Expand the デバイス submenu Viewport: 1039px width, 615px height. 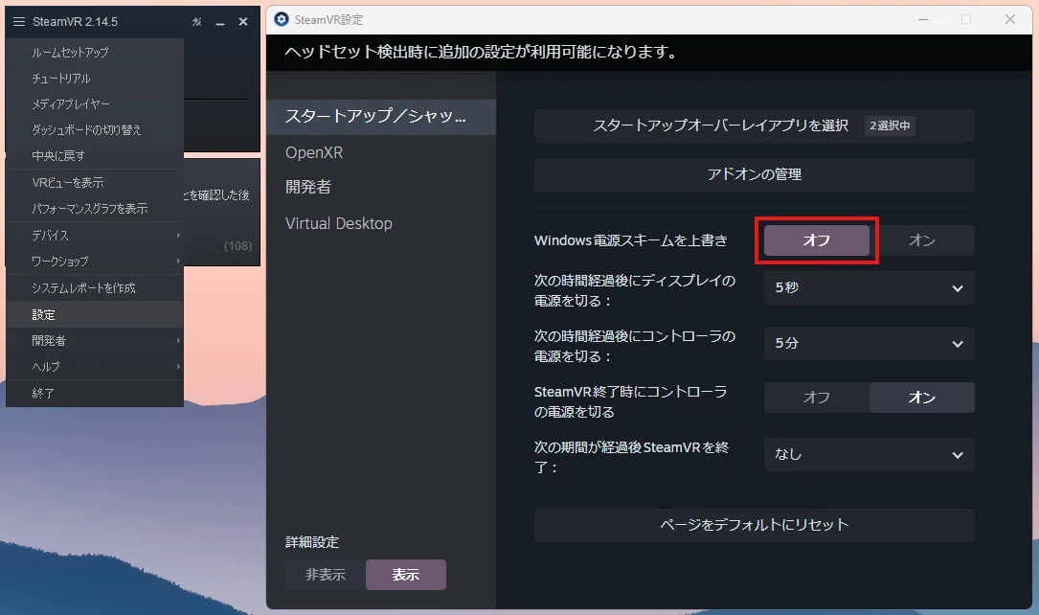[94, 236]
